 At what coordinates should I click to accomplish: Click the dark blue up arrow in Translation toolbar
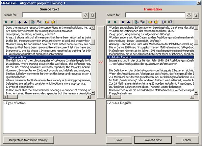(x=129, y=22)
